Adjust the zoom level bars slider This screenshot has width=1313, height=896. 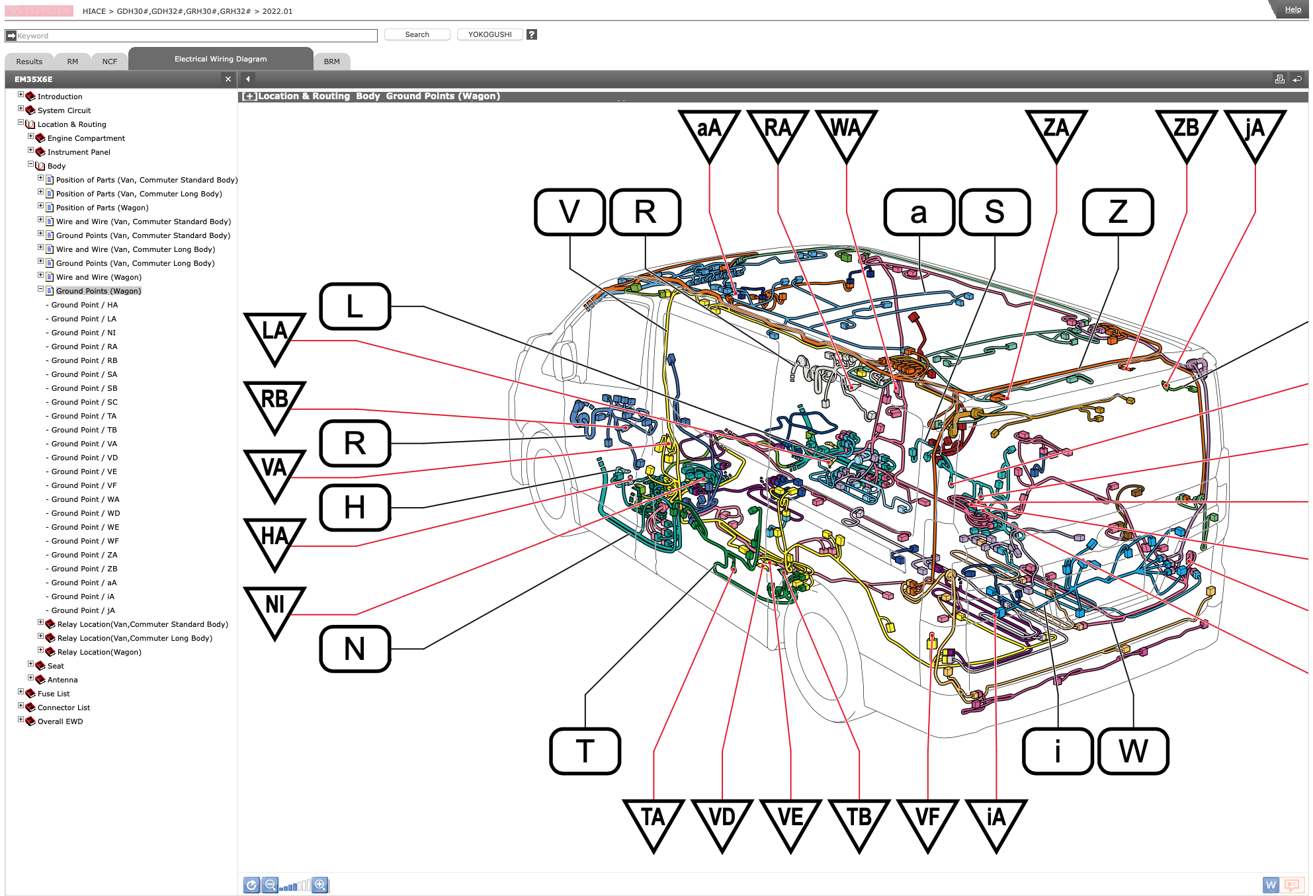point(295,886)
